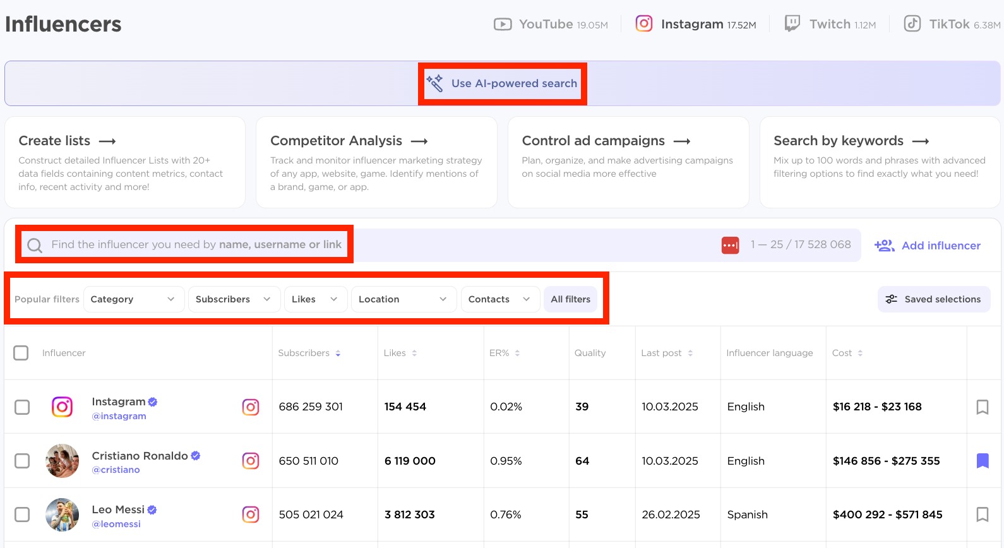Image resolution: width=1004 pixels, height=548 pixels.
Task: Click the Instagram account avatar thumbnail
Action: pos(62,407)
